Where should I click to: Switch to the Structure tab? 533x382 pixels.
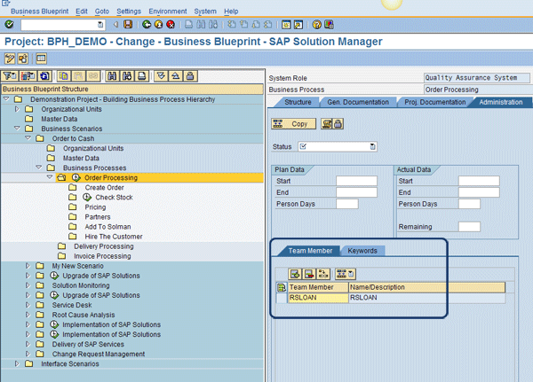coord(298,102)
